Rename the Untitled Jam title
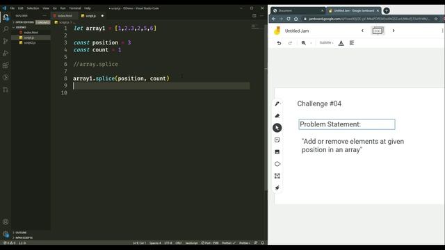The image size is (445, 250). coord(297,31)
